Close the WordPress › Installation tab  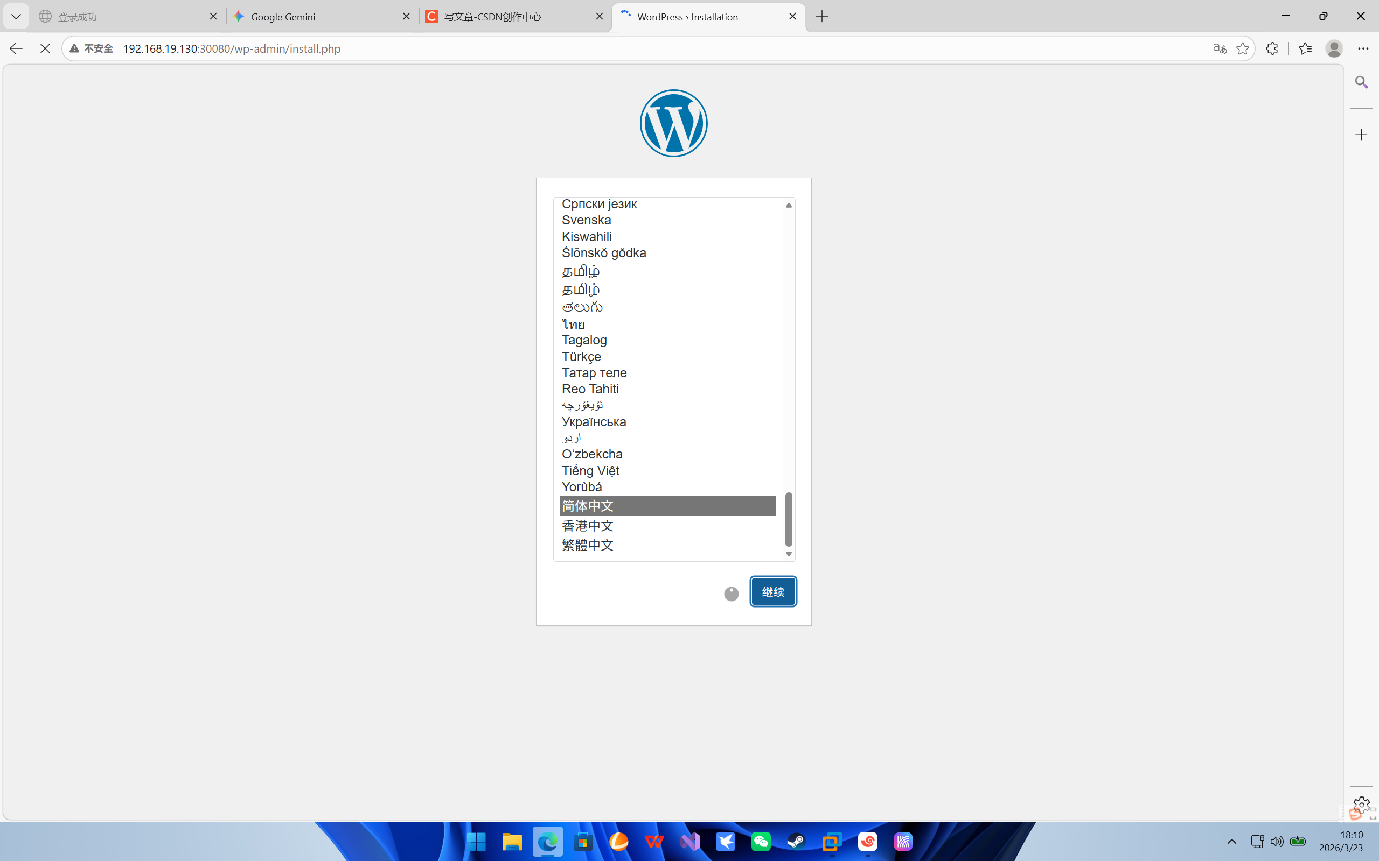coord(792,17)
